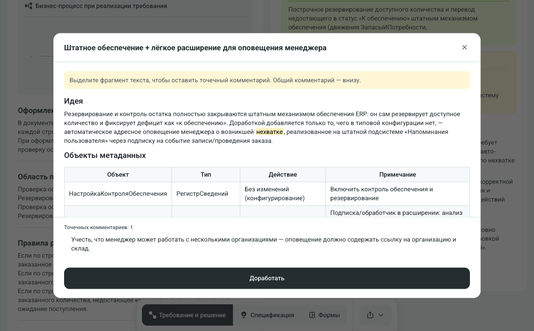Click the Подписка/обработчик в расширении cell
This screenshot has height=331, width=534.
point(398,212)
